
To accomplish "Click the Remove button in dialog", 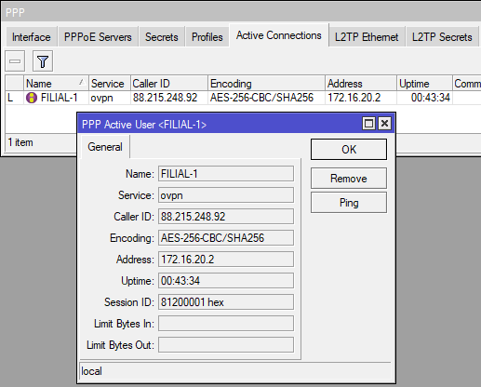I will coord(349,179).
